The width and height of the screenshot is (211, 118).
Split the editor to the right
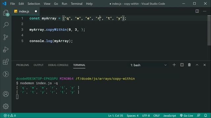tap(197, 11)
